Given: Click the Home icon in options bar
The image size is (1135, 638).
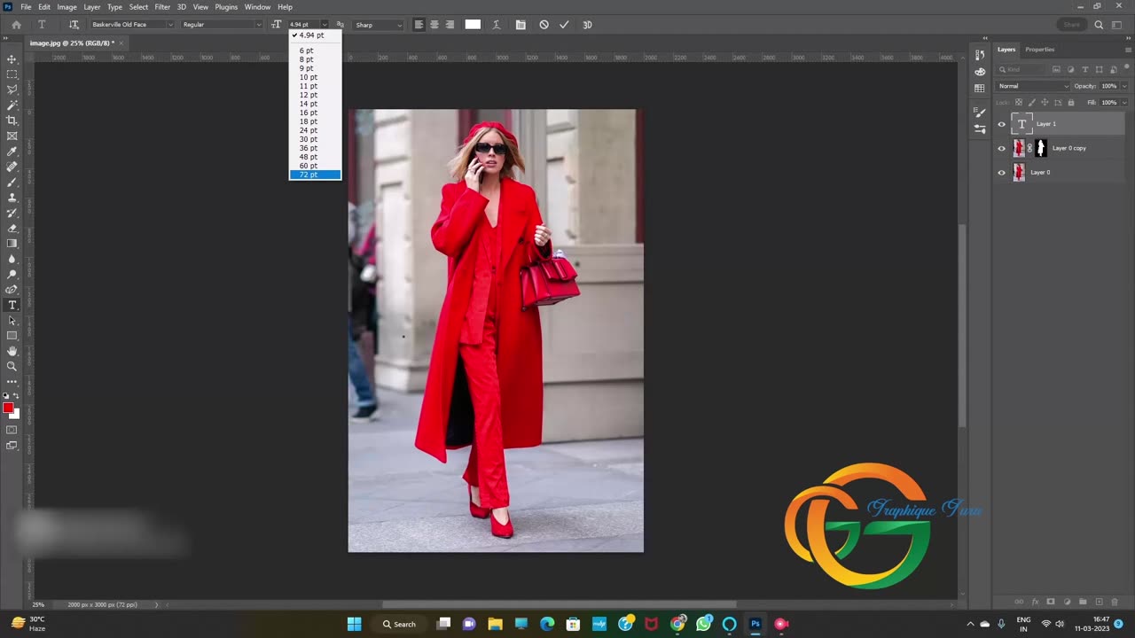Looking at the screenshot, I should tap(16, 25).
